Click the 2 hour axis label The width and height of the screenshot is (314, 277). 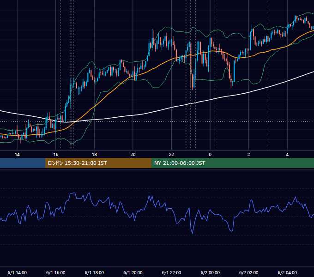[x=248, y=155]
